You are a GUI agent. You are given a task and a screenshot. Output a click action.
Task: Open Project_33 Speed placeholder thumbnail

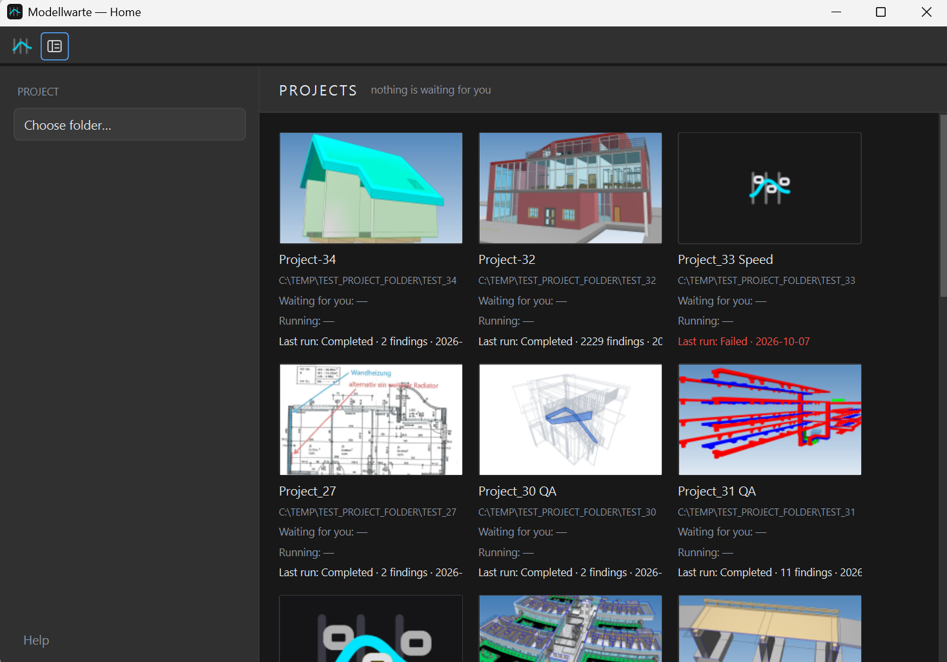pyautogui.click(x=769, y=188)
